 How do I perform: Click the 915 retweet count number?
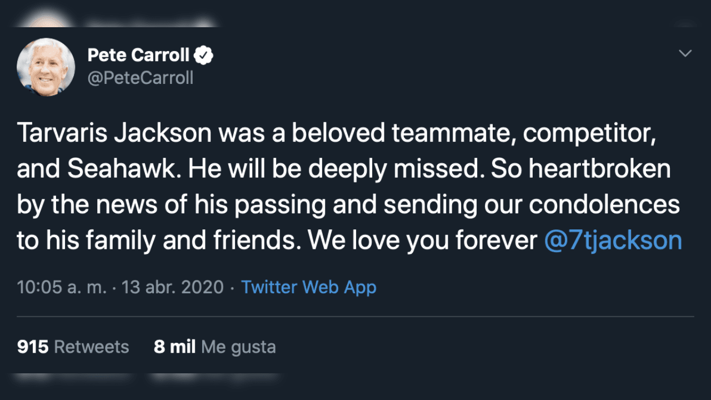tap(33, 347)
